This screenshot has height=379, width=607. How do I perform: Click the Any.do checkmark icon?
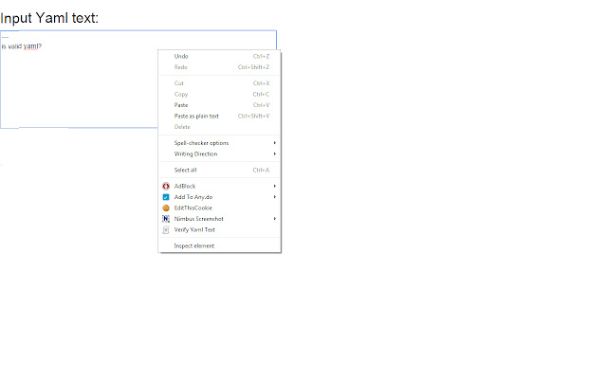point(166,197)
